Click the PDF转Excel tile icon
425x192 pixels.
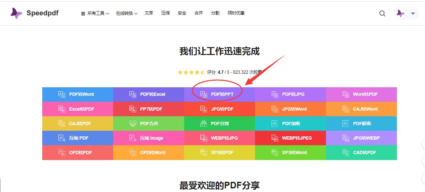click(x=133, y=94)
